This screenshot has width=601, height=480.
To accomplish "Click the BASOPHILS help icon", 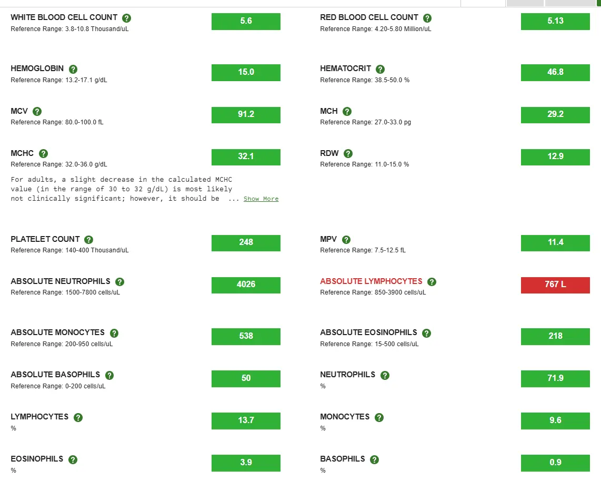I will (x=374, y=459).
